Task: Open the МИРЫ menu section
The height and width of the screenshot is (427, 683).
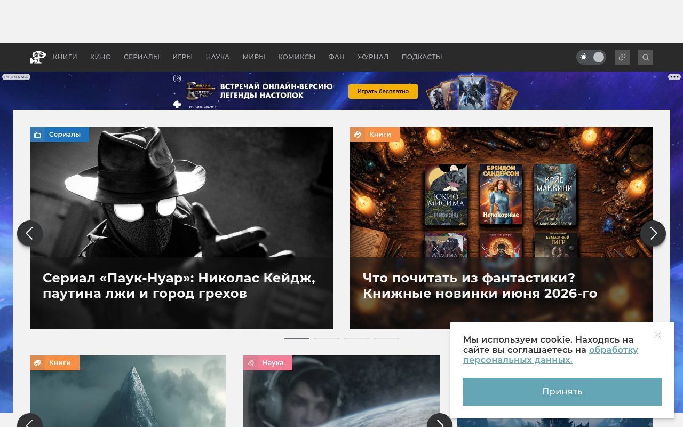Action: [x=253, y=57]
